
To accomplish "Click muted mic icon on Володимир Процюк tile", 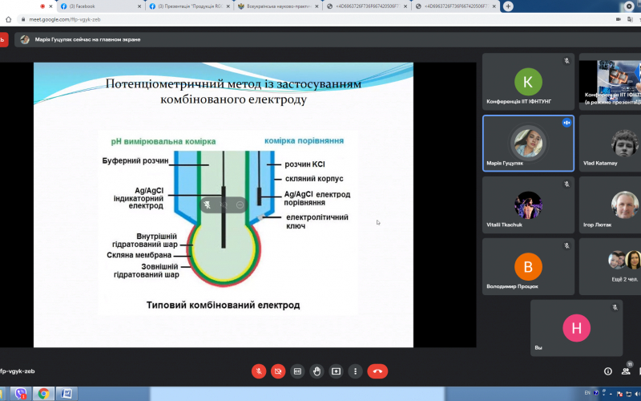I will click(566, 246).
